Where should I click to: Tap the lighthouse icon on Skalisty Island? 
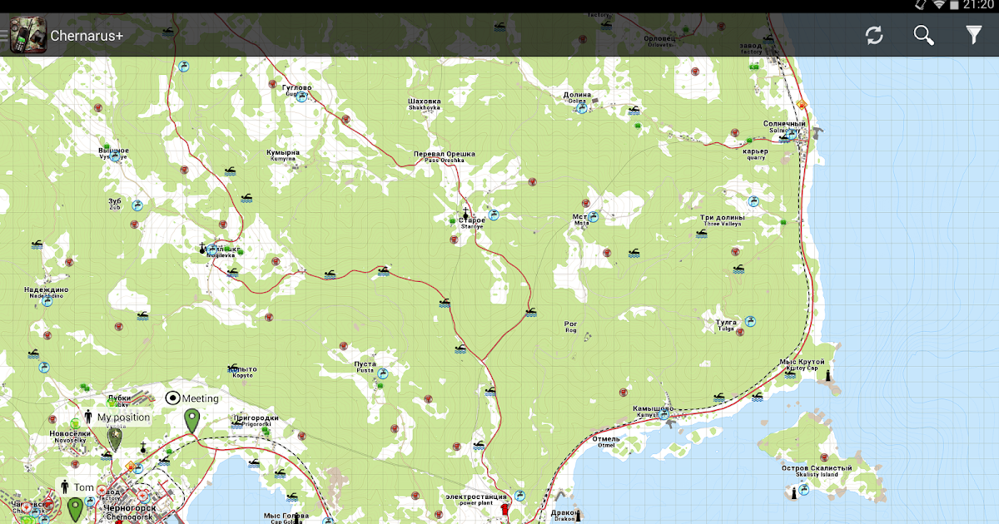tap(793, 492)
